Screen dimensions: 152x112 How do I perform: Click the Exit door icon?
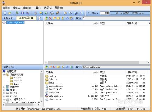coord(81,13)
